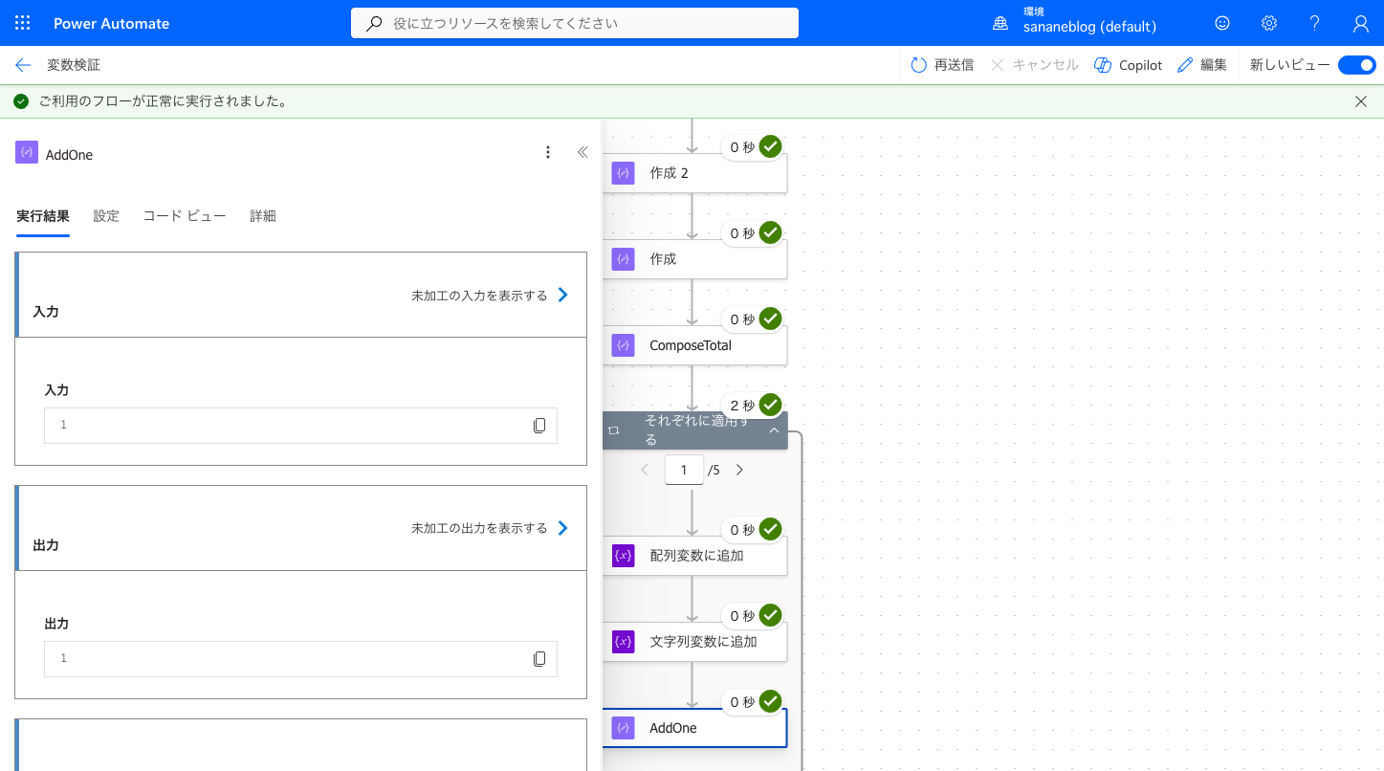Click the キャンセル button
This screenshot has height=771, width=1384.
pos(1034,65)
